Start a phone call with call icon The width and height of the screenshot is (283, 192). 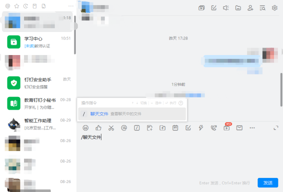click(x=214, y=128)
